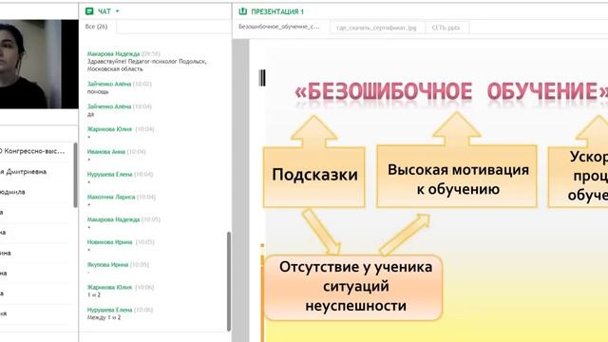Screen dimensions: 608x342
Task: Open the где_скачать_сертификат.jpg tab
Action: pyautogui.click(x=376, y=28)
